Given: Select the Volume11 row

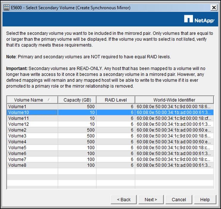Looking at the screenshot, I should pyautogui.click(x=110, y=118).
